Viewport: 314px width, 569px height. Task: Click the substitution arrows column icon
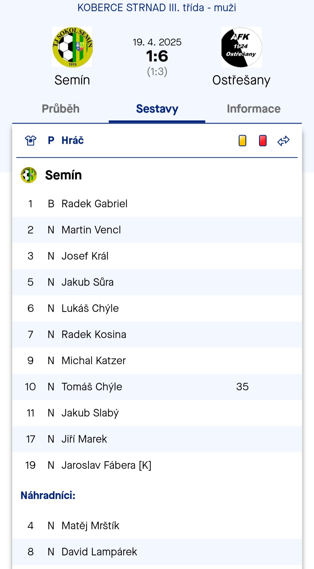(x=283, y=141)
